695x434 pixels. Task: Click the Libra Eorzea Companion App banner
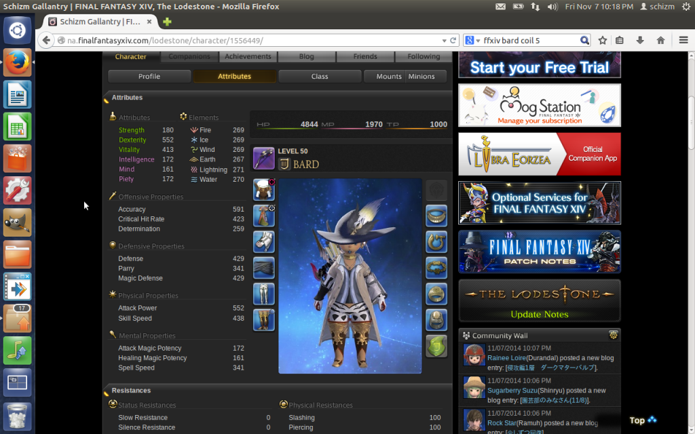pyautogui.click(x=540, y=154)
